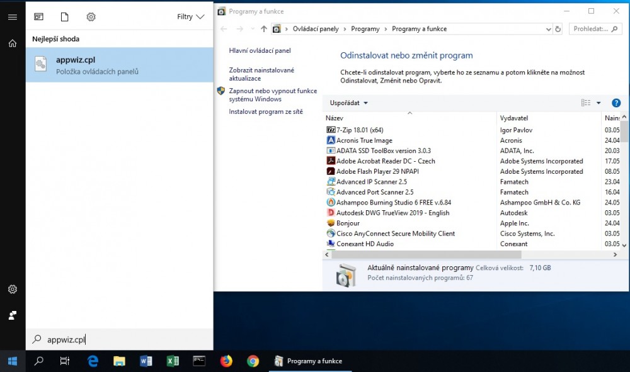Click the help question mark icon

click(x=616, y=103)
